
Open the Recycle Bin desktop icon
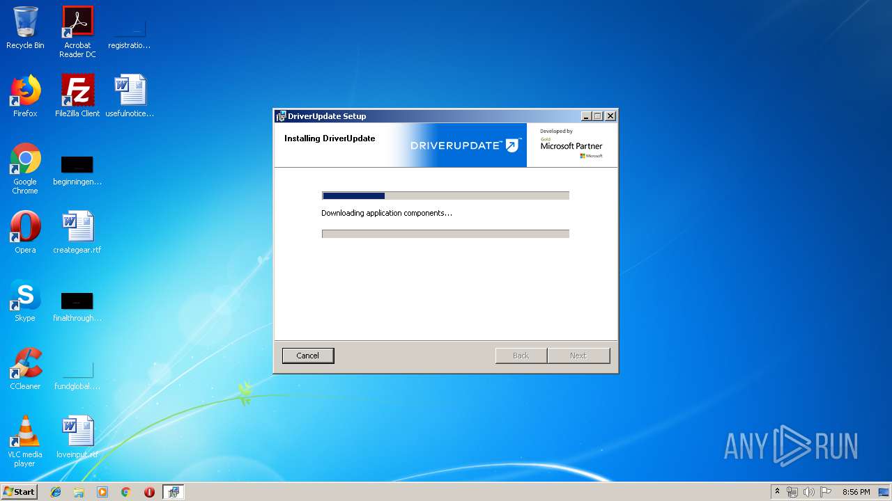25,28
